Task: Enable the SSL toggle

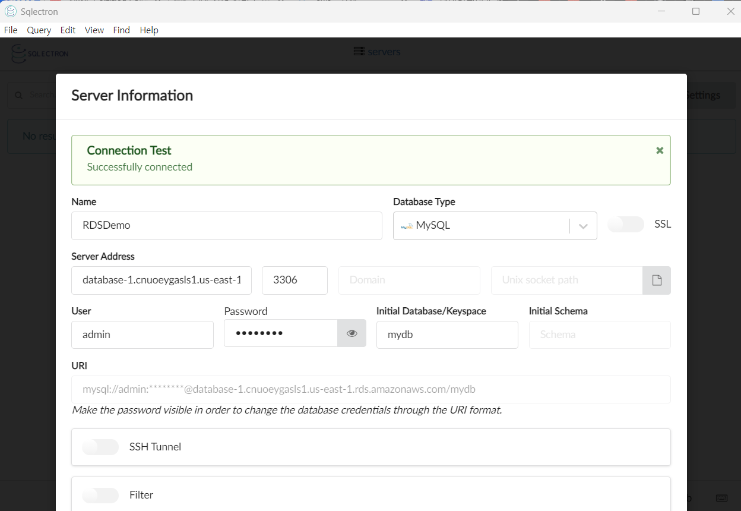Action: tap(626, 224)
